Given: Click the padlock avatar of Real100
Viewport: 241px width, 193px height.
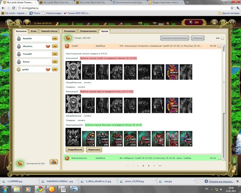Looking at the screenshot, I should (19, 39).
